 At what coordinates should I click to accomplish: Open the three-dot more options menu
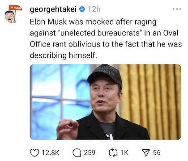point(177,9)
